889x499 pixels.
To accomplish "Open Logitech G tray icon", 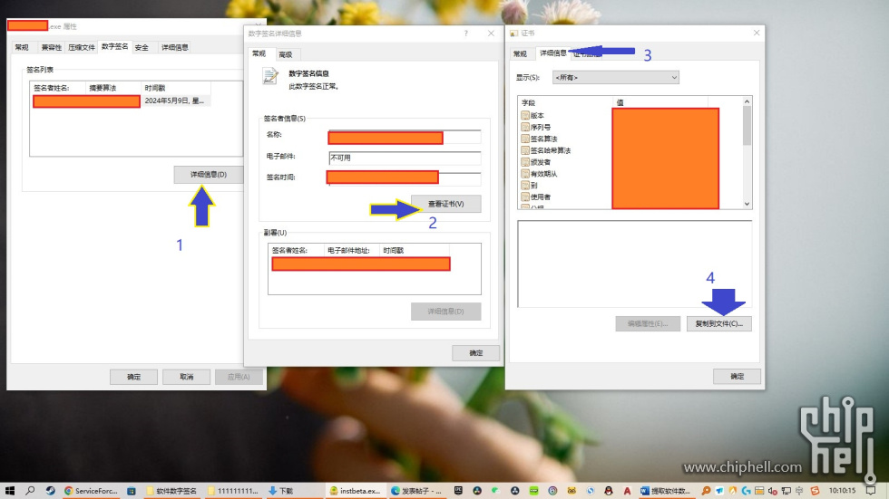I will pos(746,491).
